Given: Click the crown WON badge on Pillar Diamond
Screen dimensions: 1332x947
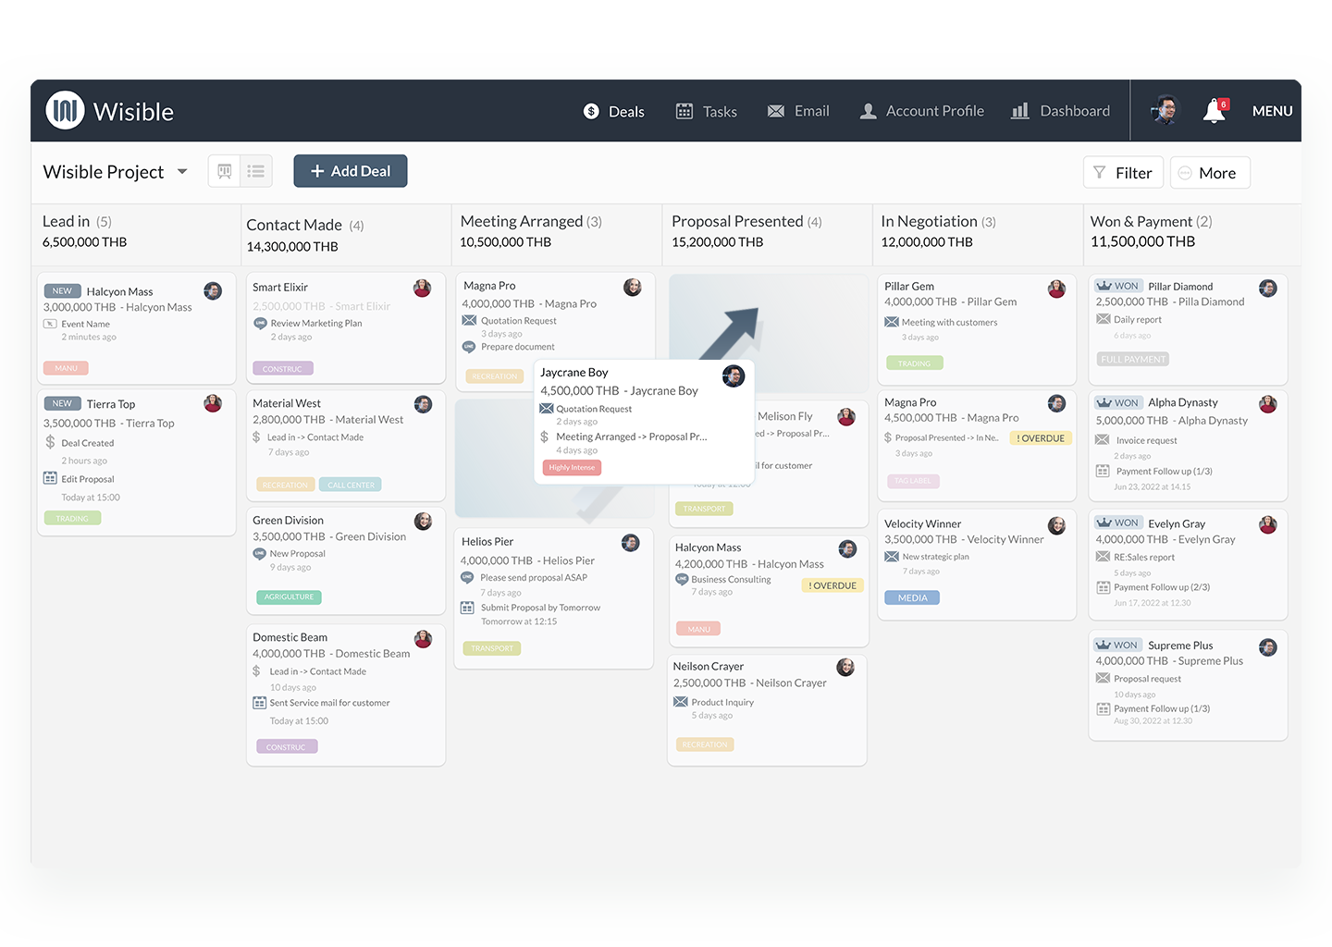Looking at the screenshot, I should (1118, 286).
